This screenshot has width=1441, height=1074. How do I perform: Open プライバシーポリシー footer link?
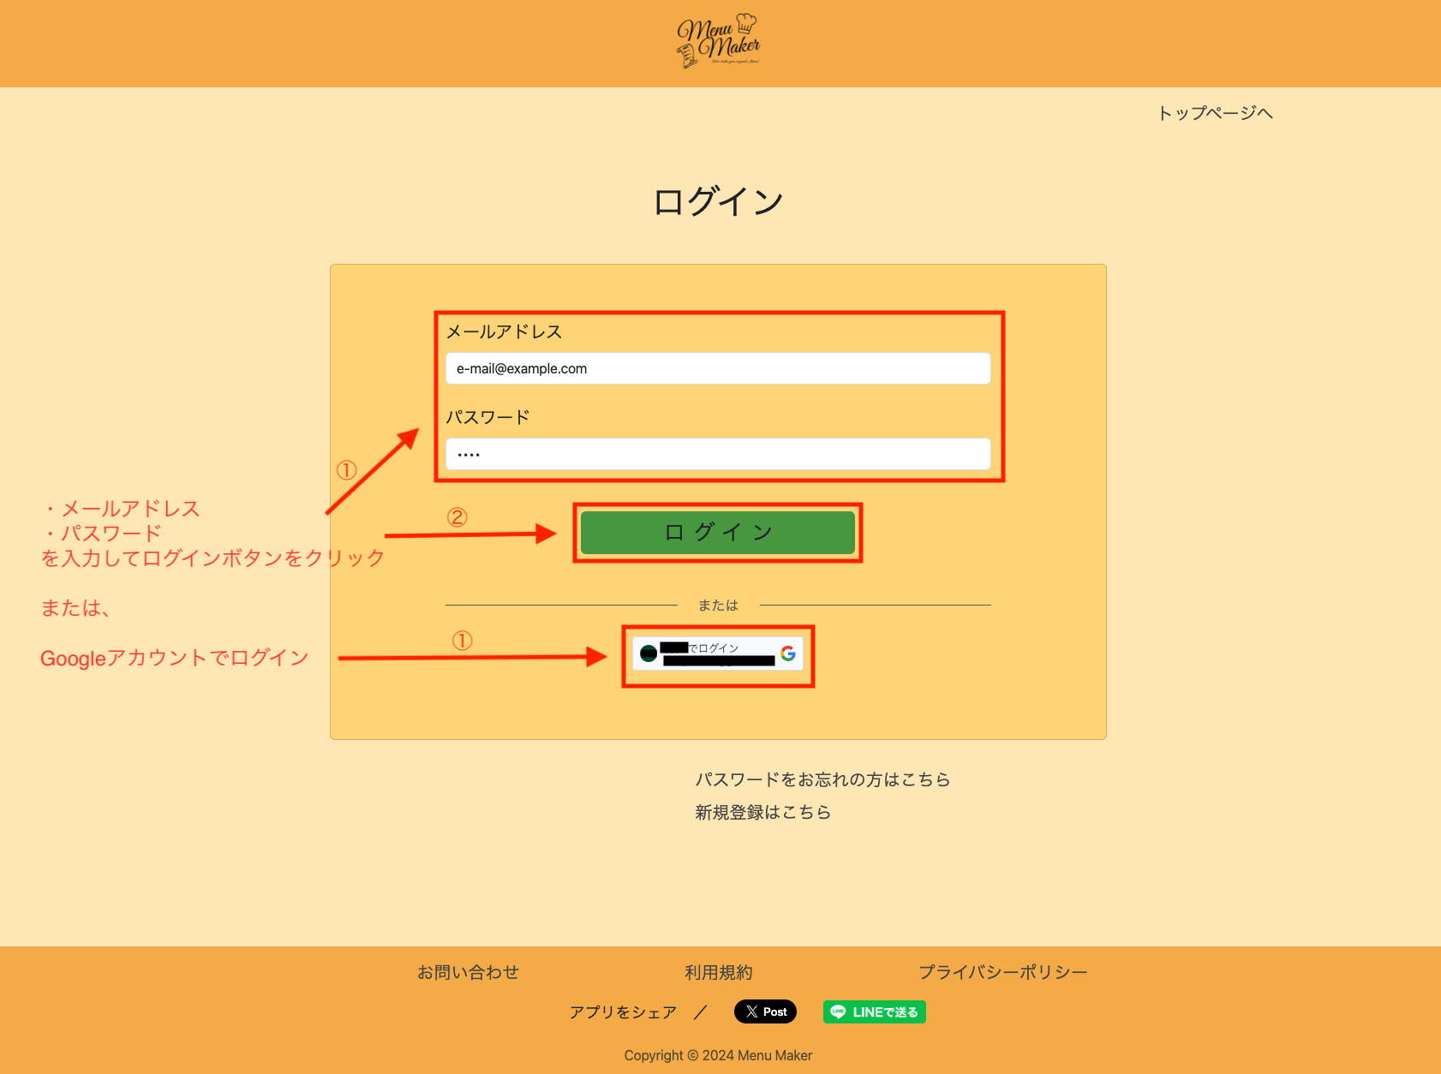(x=1002, y=972)
